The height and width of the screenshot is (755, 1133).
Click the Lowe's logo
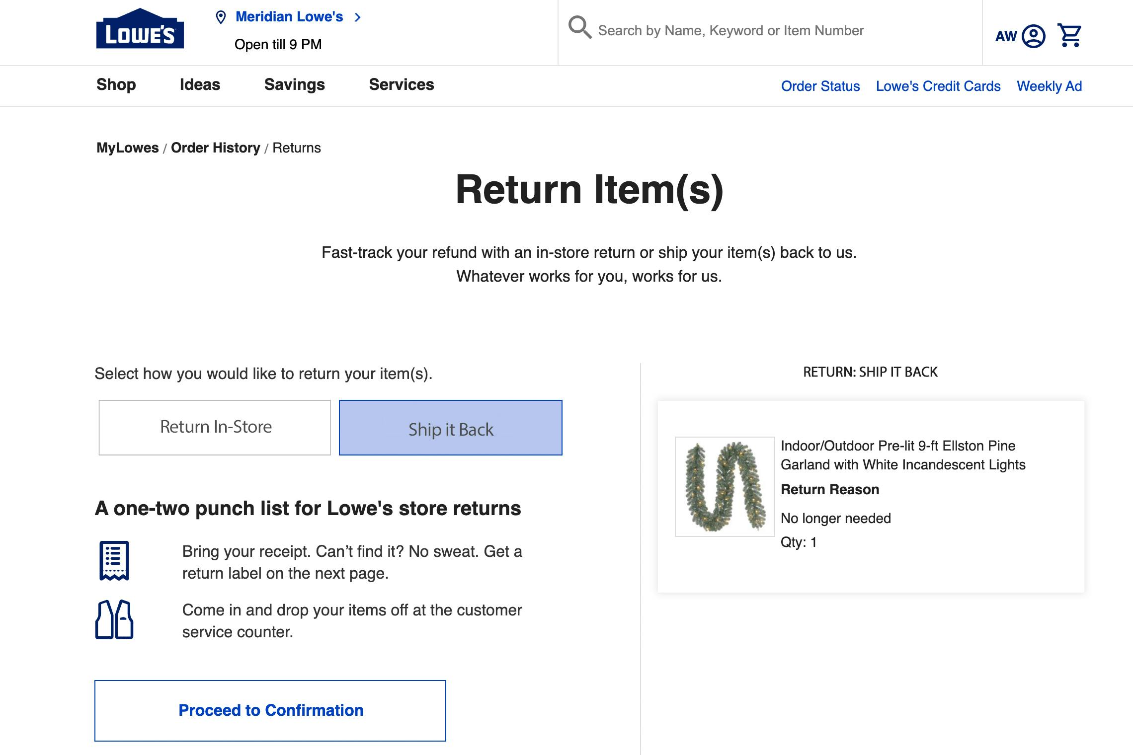click(140, 29)
